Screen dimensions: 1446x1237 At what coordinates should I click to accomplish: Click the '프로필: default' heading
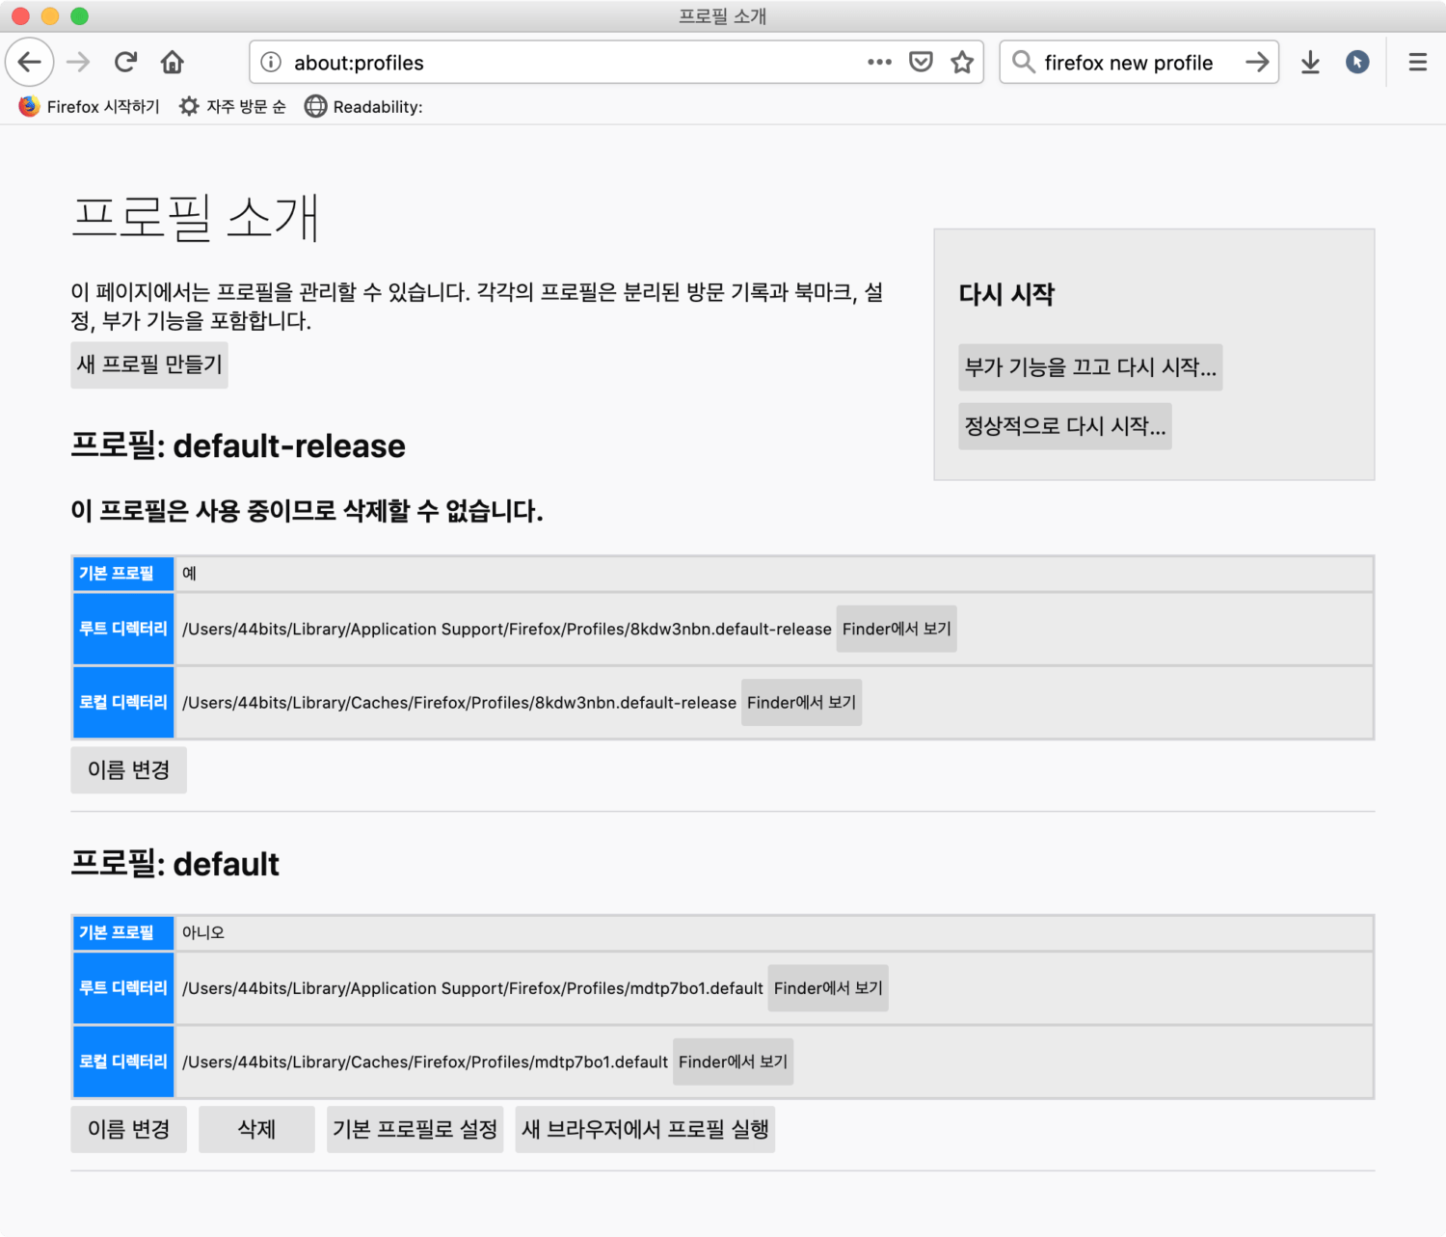click(175, 864)
